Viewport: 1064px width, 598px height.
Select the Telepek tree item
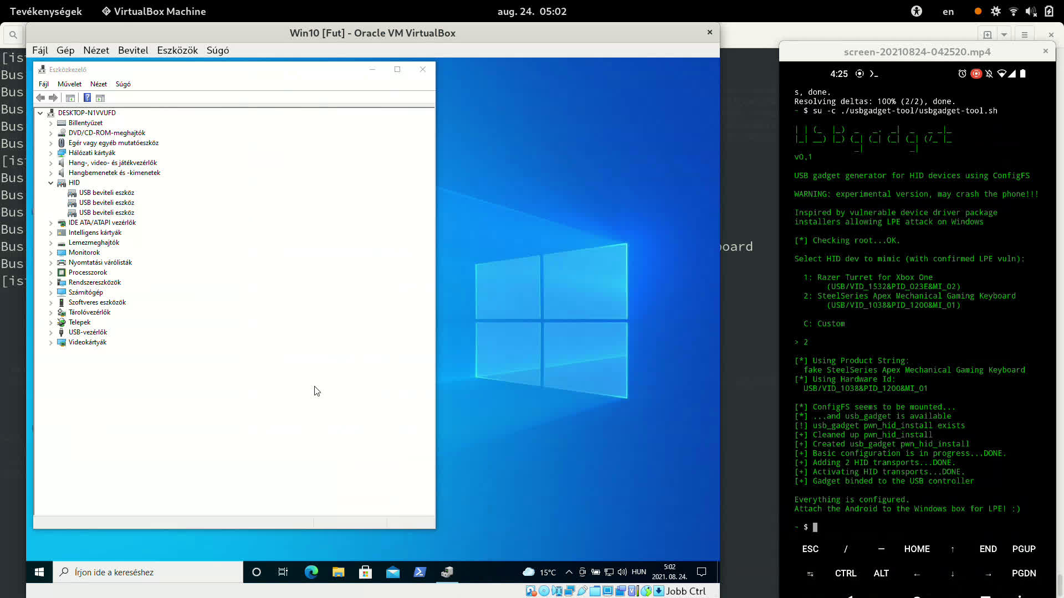79,322
